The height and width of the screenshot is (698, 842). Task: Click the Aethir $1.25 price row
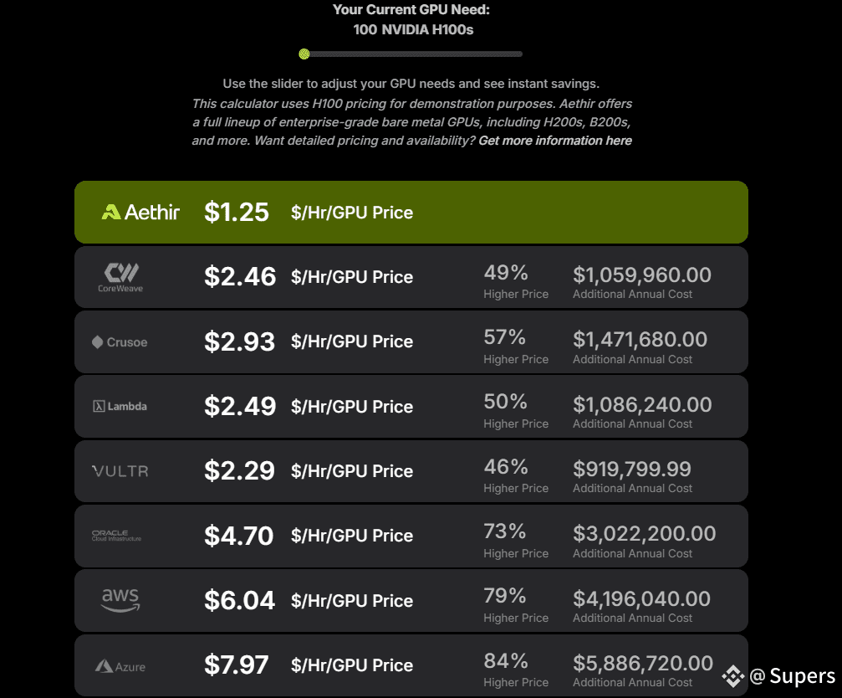tap(411, 213)
